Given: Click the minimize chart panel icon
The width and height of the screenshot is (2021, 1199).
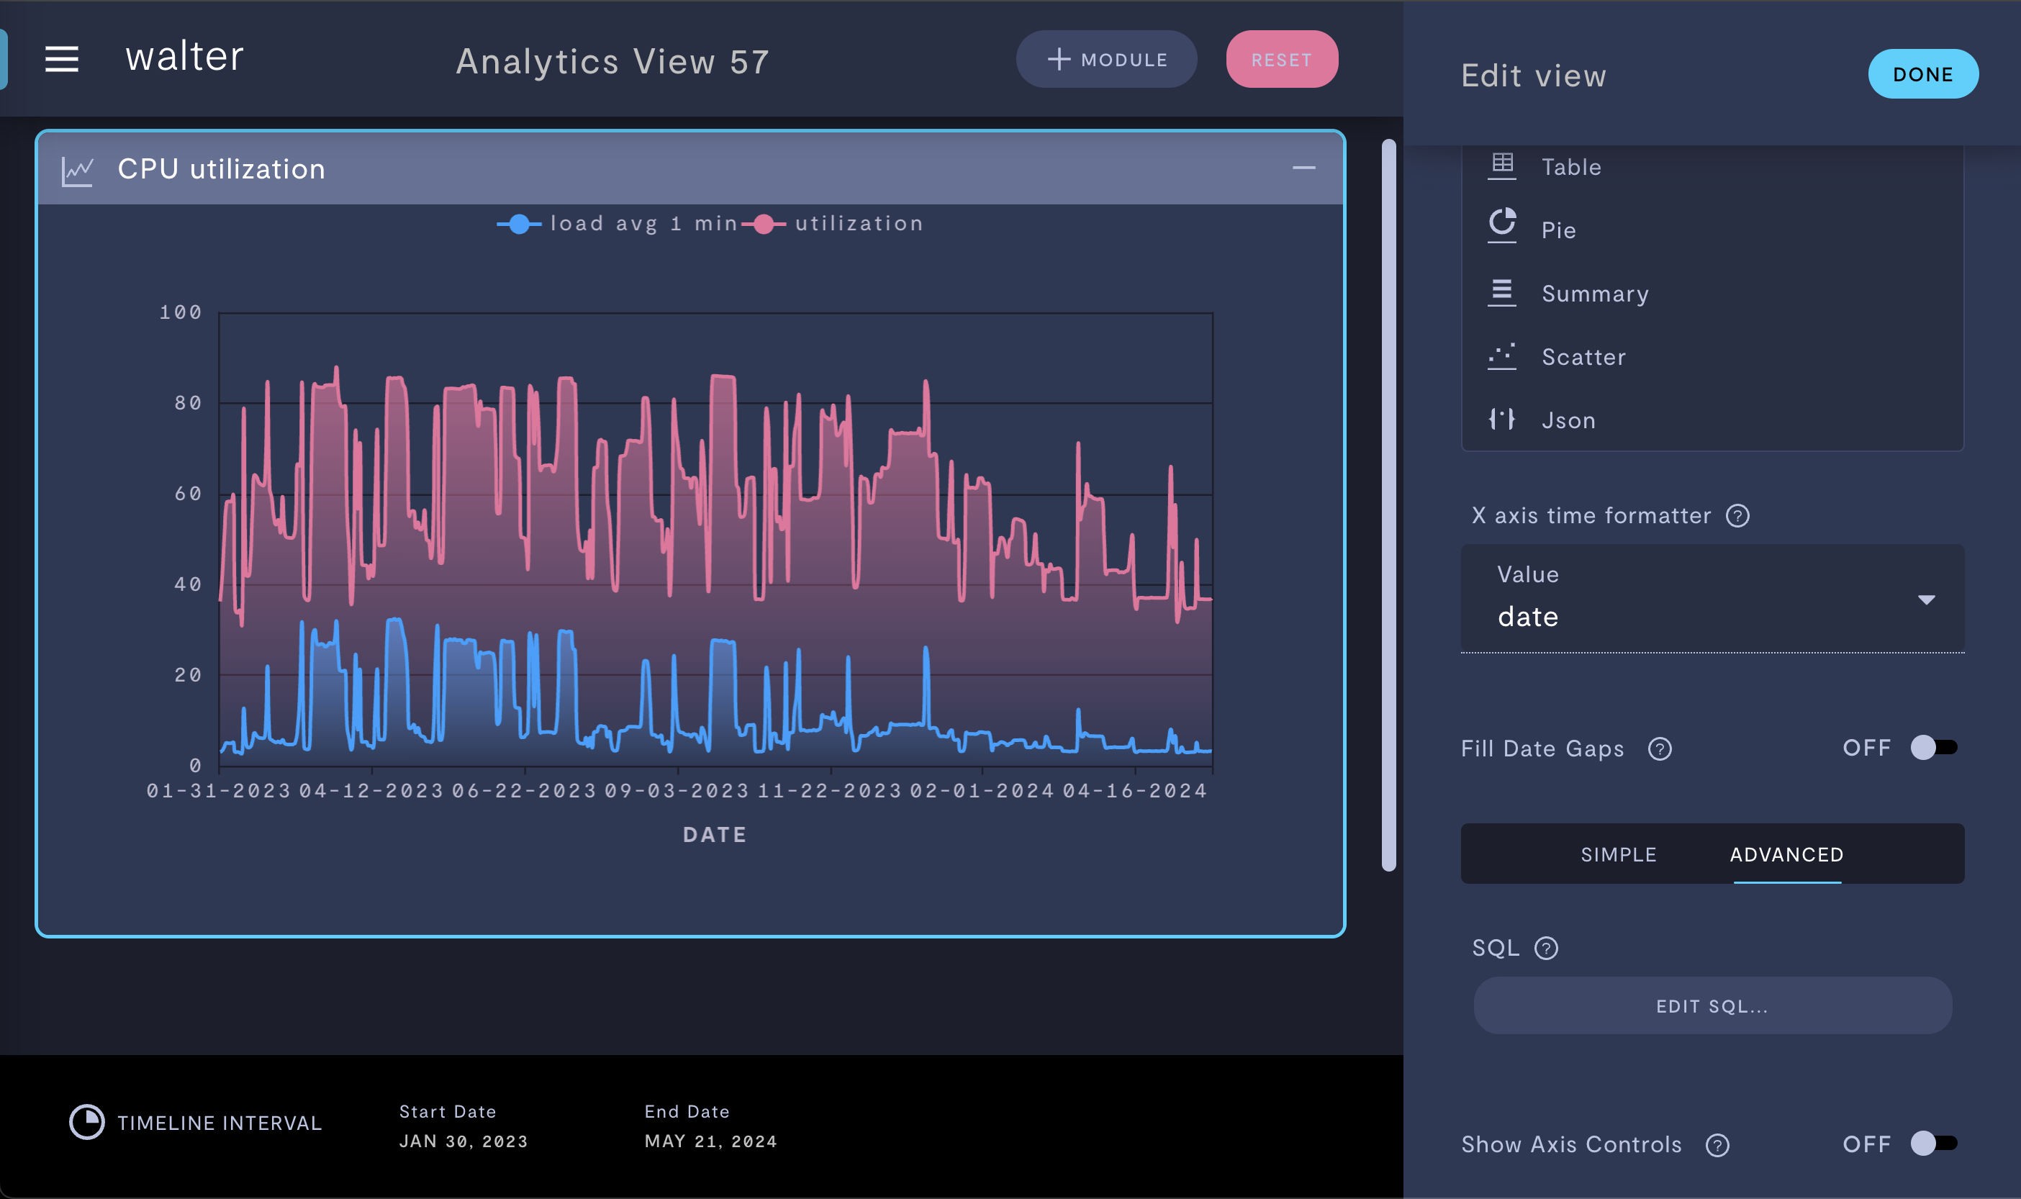Looking at the screenshot, I should pyautogui.click(x=1303, y=167).
